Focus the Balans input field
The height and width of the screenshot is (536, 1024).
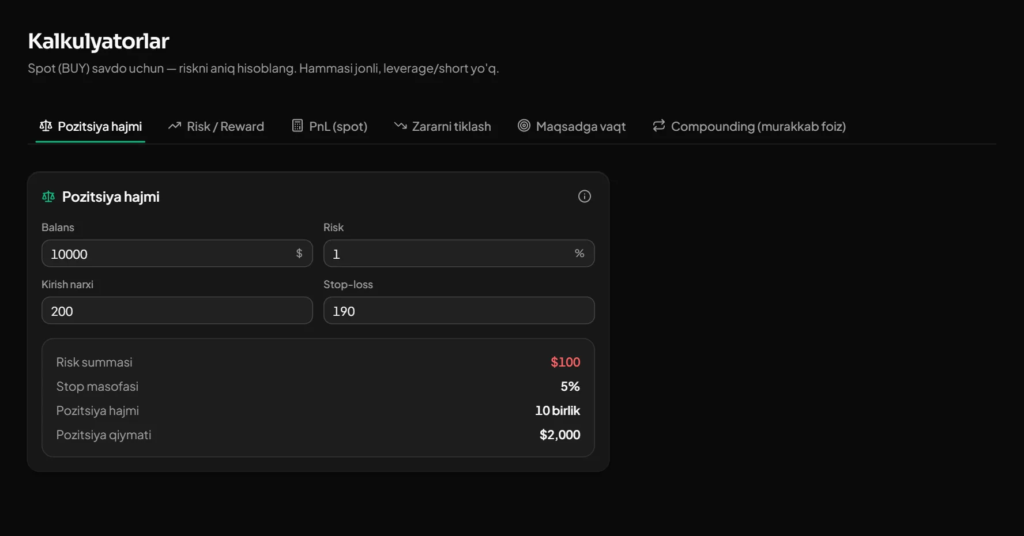pos(177,254)
